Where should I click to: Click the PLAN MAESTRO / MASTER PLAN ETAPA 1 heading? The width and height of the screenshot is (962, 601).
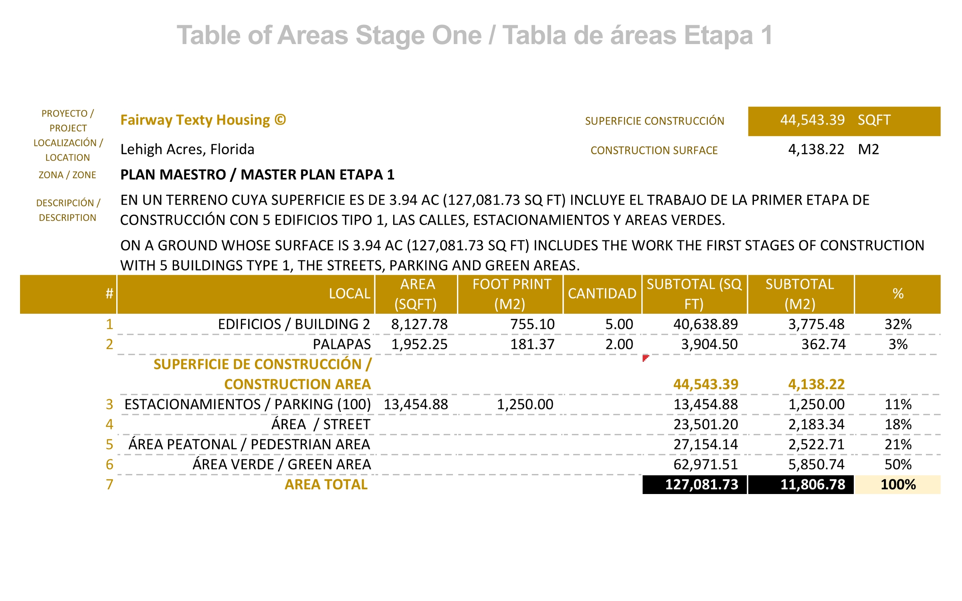click(257, 175)
